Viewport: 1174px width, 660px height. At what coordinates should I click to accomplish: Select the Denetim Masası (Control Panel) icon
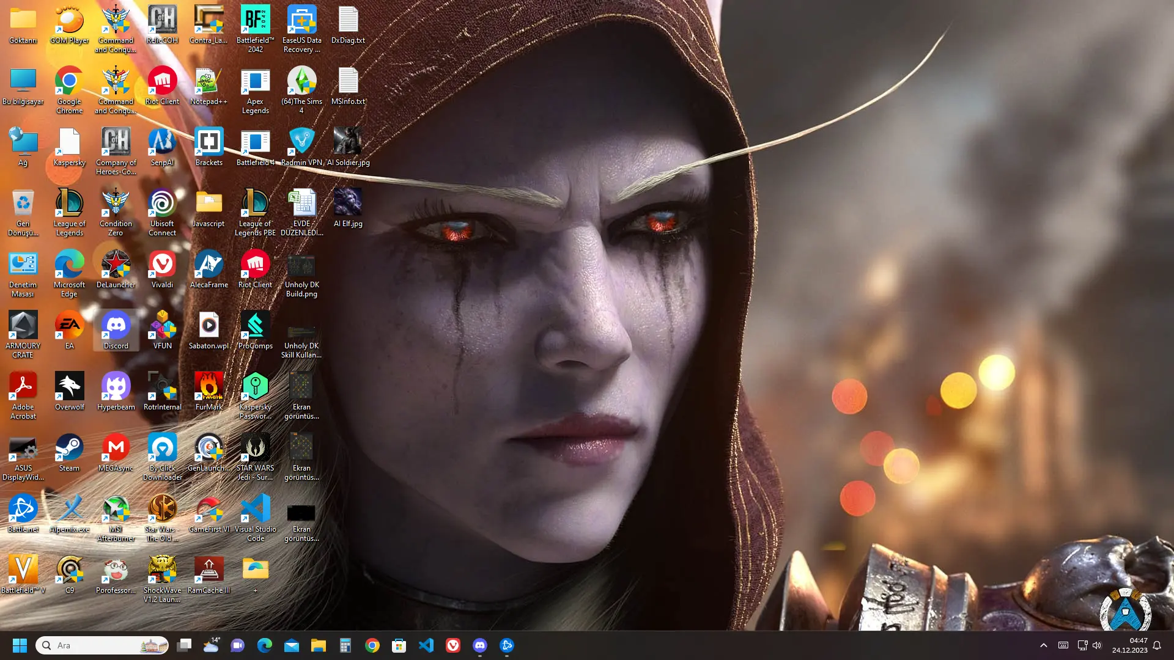point(23,273)
